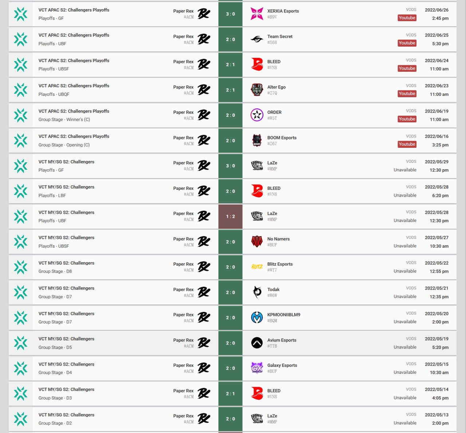
Task: Click the No Namers red logo
Action: 257,242
